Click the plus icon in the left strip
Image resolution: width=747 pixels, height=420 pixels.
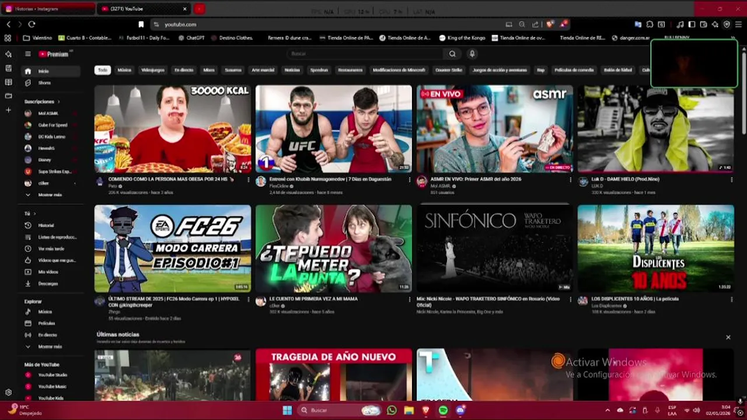(x=8, y=110)
